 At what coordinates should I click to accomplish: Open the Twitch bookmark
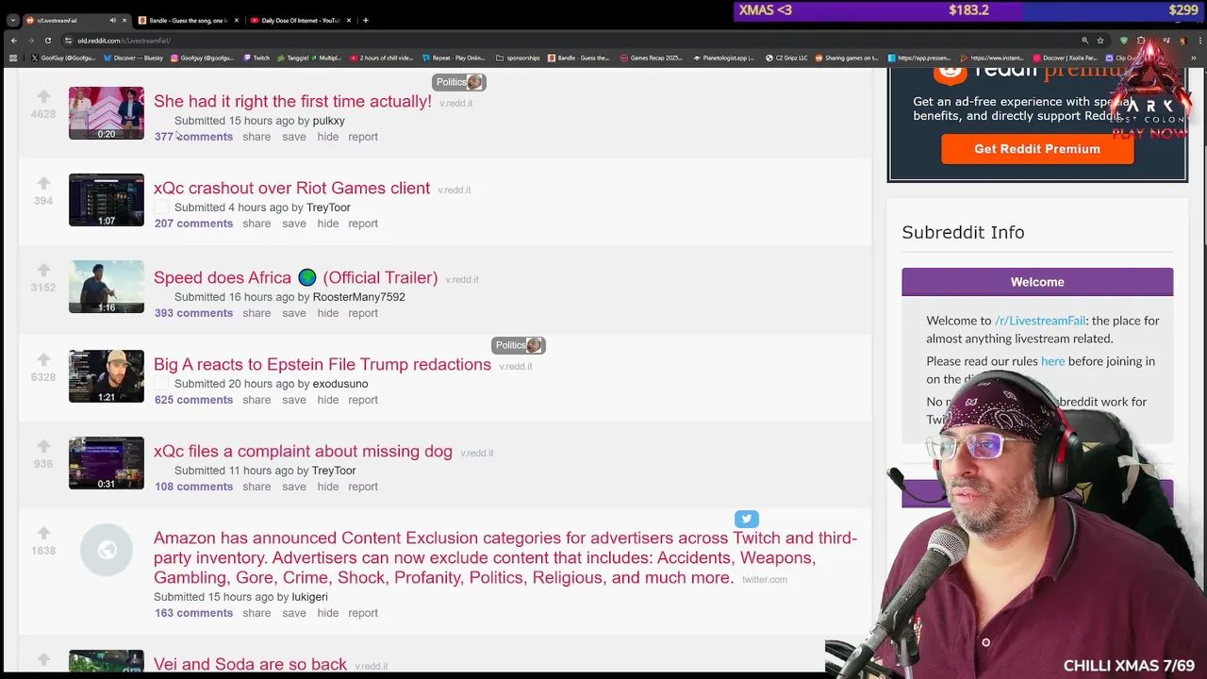256,58
